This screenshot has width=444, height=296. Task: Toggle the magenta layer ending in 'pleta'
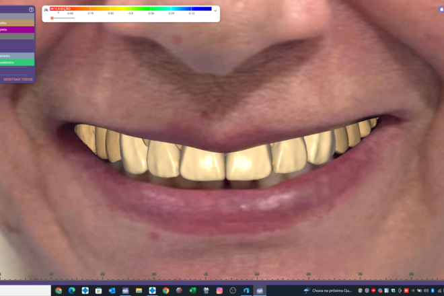coord(17,30)
